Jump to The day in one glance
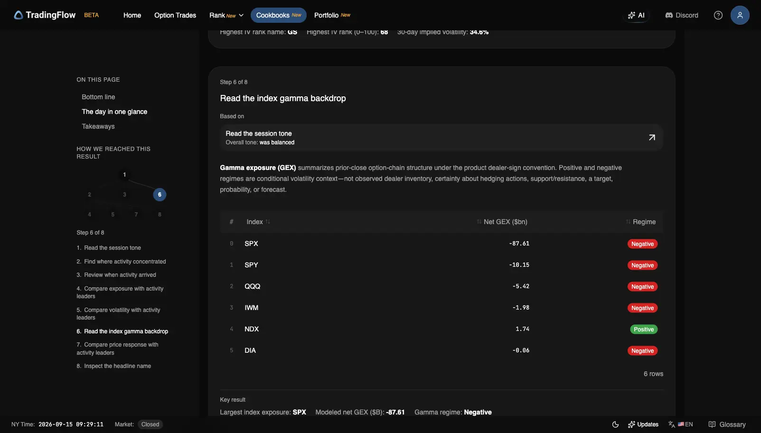This screenshot has height=433, width=761. (x=114, y=112)
